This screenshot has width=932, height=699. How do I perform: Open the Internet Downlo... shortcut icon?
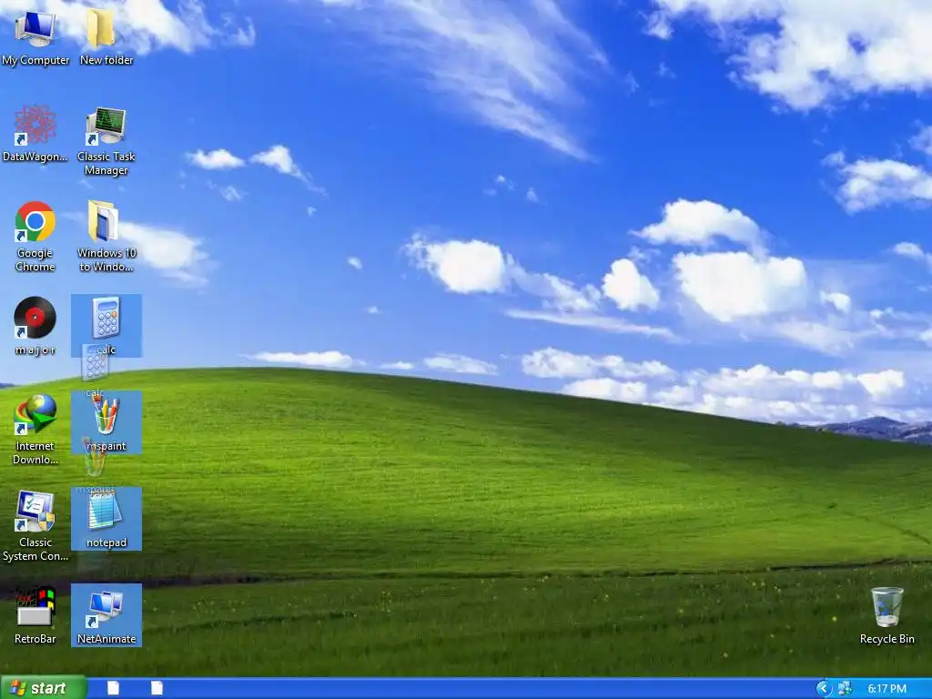click(35, 430)
